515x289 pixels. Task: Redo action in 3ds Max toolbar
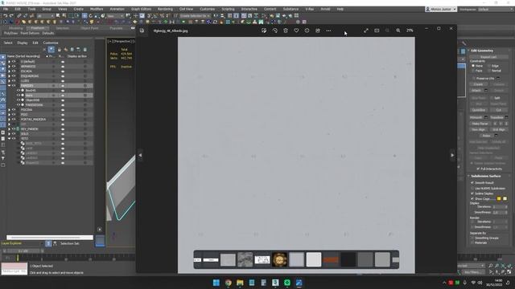pos(11,16)
